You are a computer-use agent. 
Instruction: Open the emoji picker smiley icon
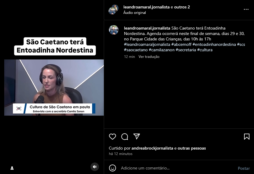click(113, 168)
